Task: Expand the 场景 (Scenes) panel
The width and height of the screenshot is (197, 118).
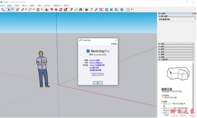Action: (176, 57)
